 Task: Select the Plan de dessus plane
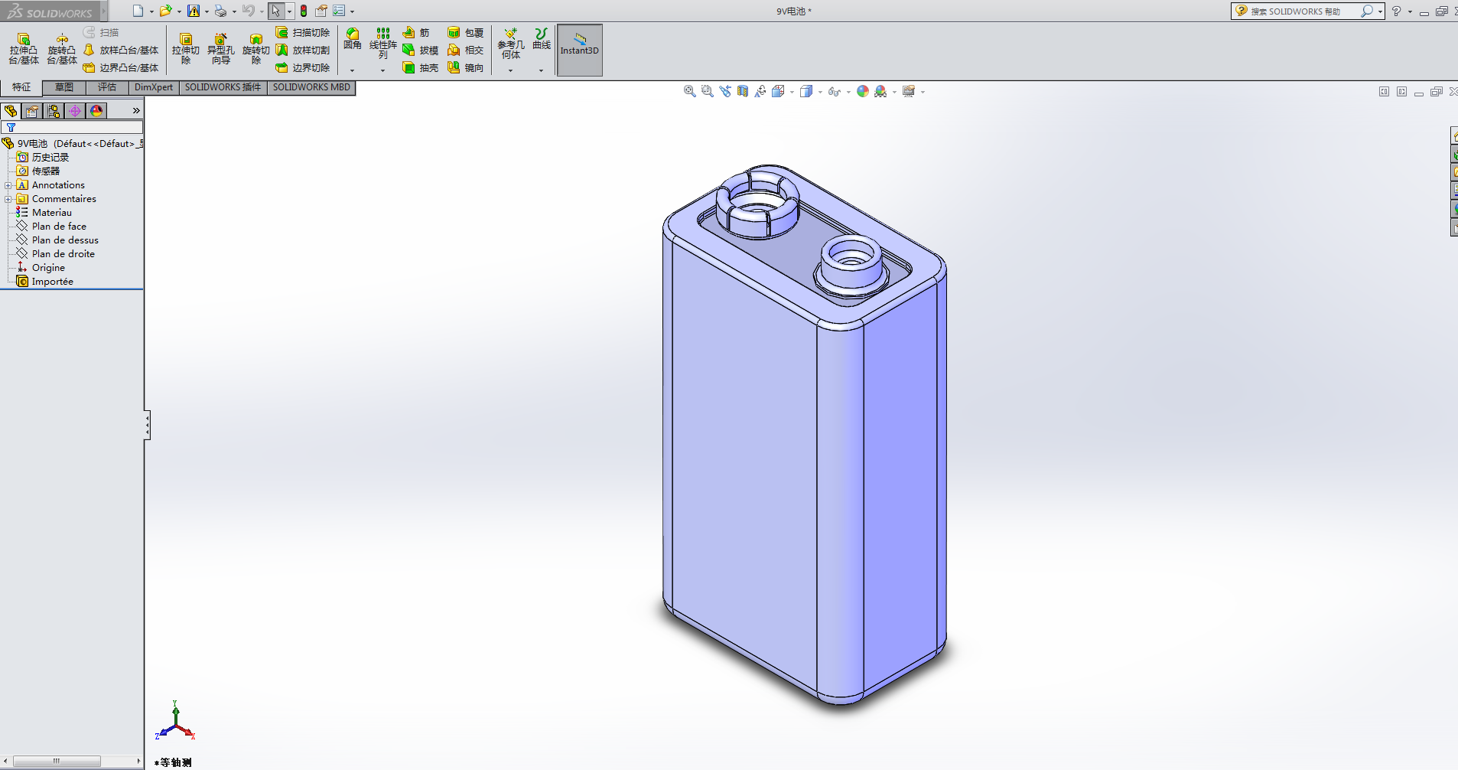57,240
